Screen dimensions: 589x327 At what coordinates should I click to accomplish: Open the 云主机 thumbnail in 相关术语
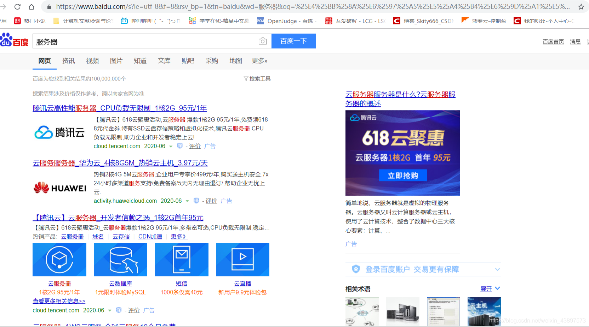coord(484,312)
